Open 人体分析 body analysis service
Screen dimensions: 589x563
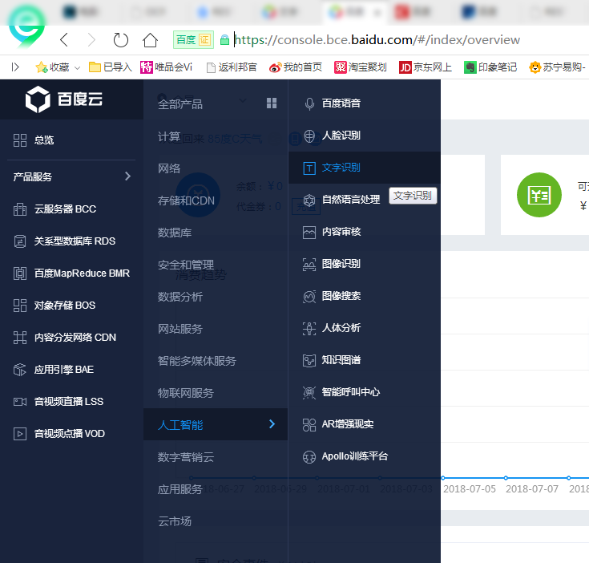(x=365, y=328)
